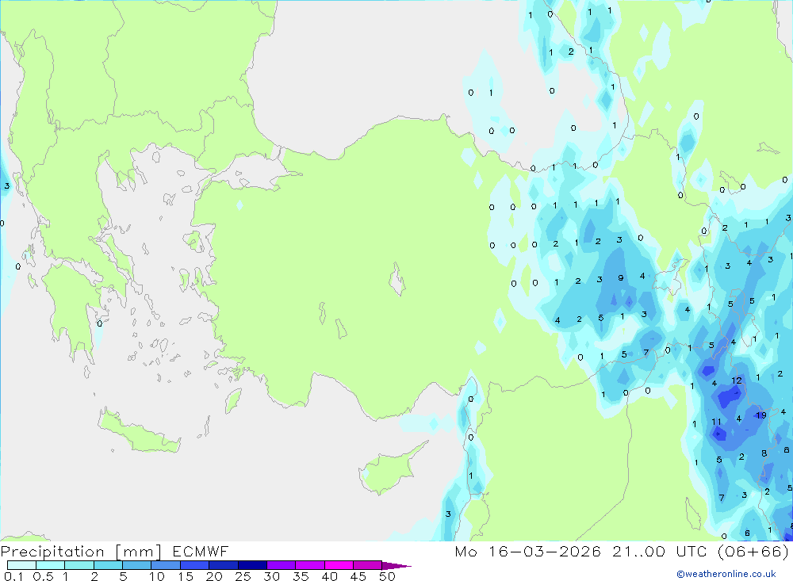The height and width of the screenshot is (581, 793).
Task: Click the legend tick label '10'
Action: point(157,576)
